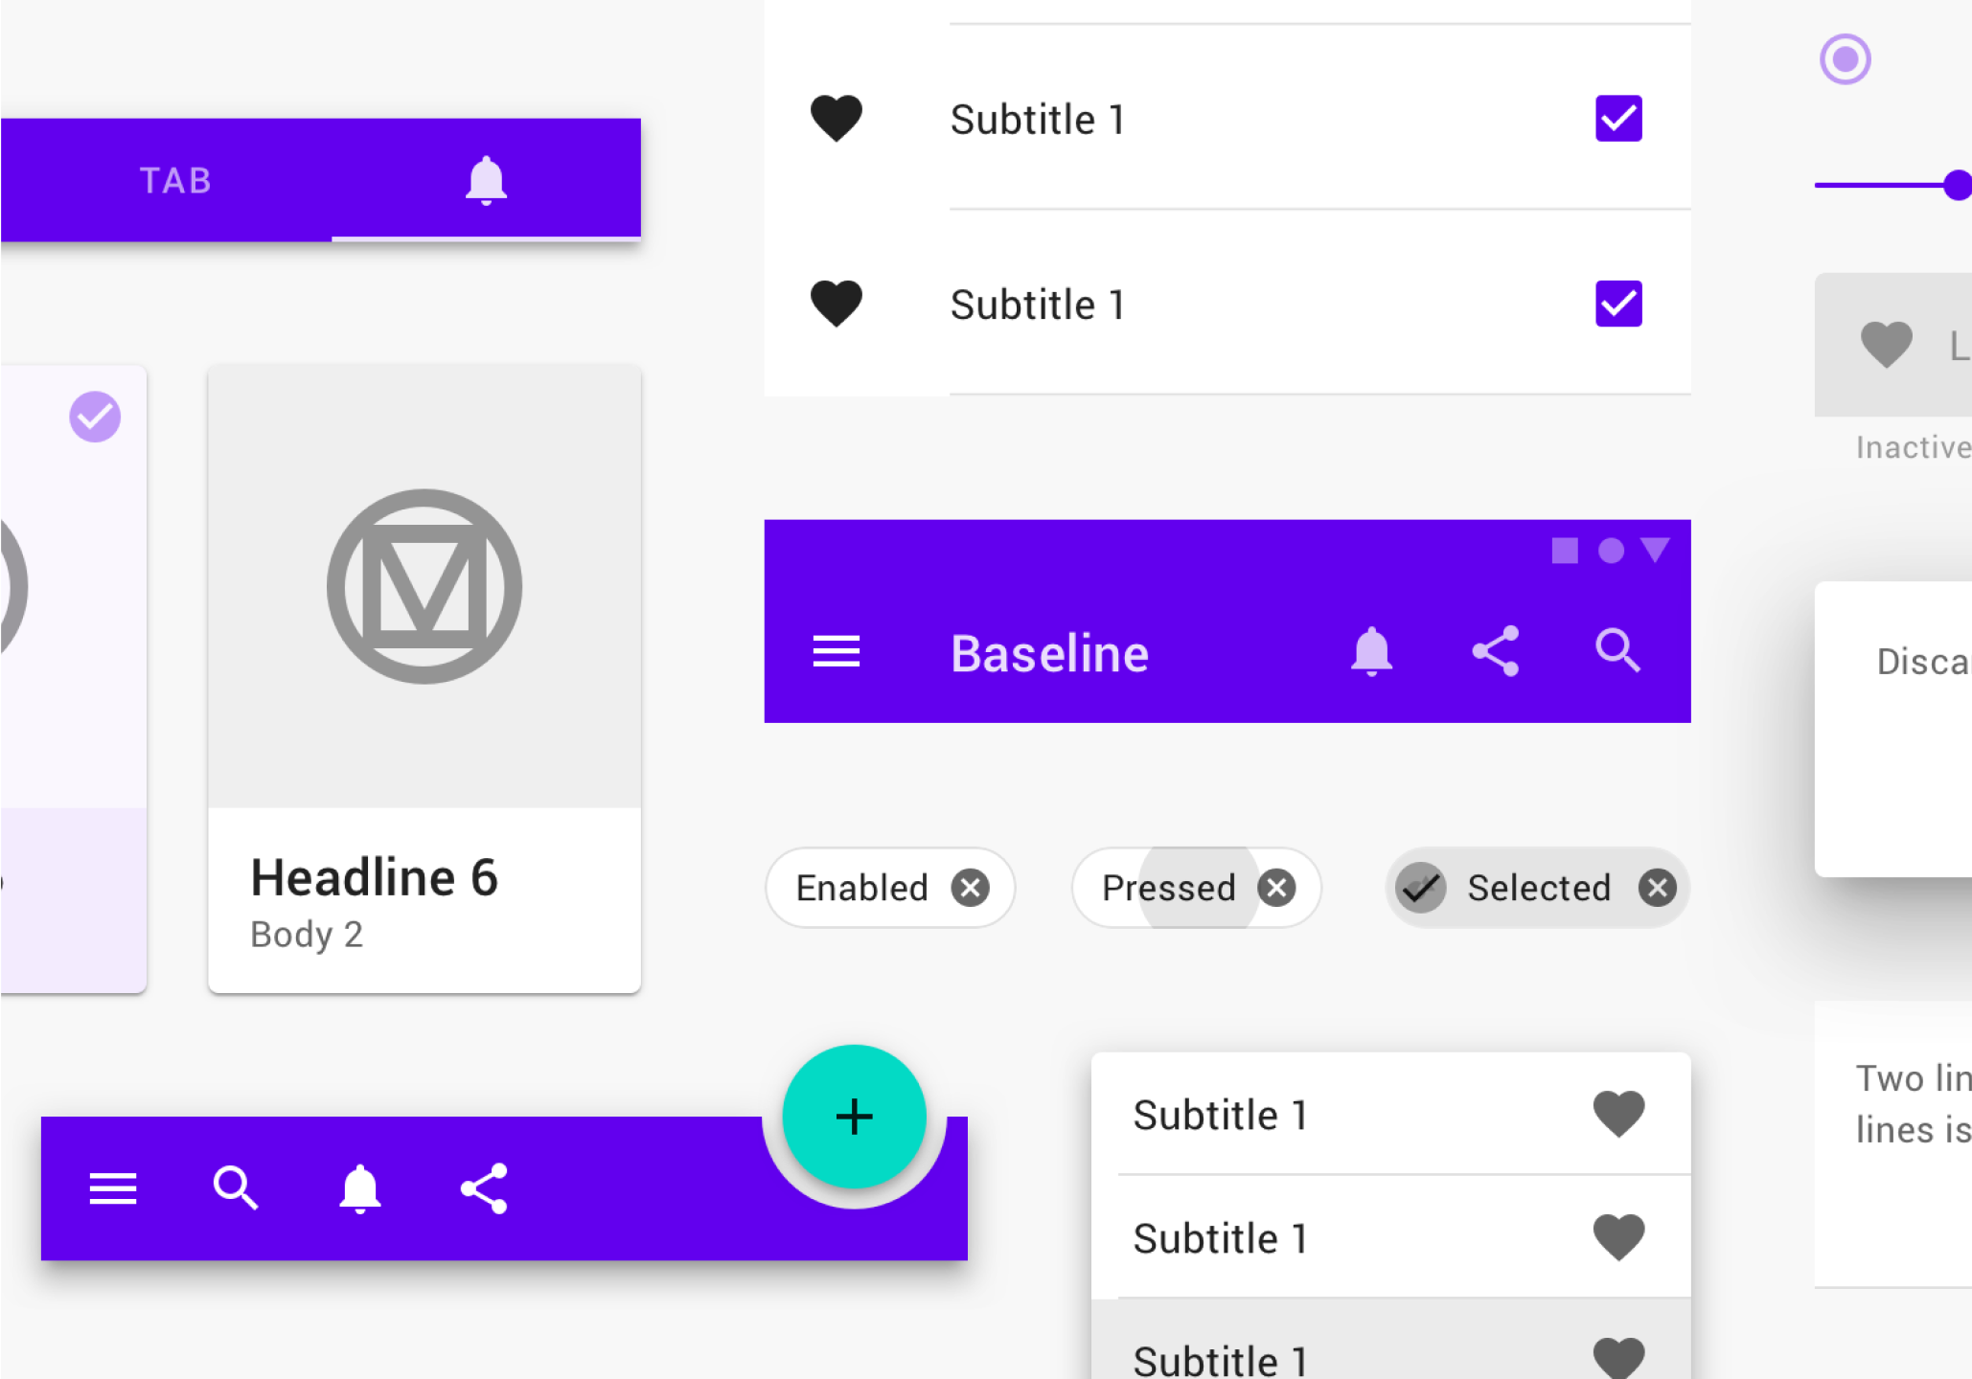This screenshot has width=1972, height=1379.
Task: Remove the Selected chip using its X
Action: [1657, 888]
